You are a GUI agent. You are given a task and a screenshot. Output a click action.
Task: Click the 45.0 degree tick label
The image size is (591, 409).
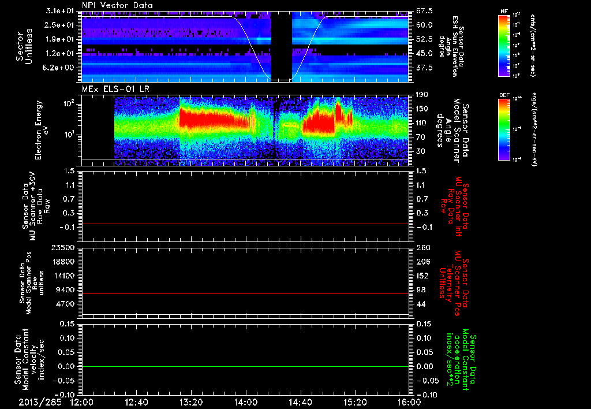tap(424, 54)
